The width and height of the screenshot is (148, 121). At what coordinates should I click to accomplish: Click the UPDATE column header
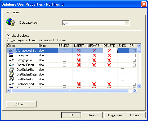click(x=95, y=46)
